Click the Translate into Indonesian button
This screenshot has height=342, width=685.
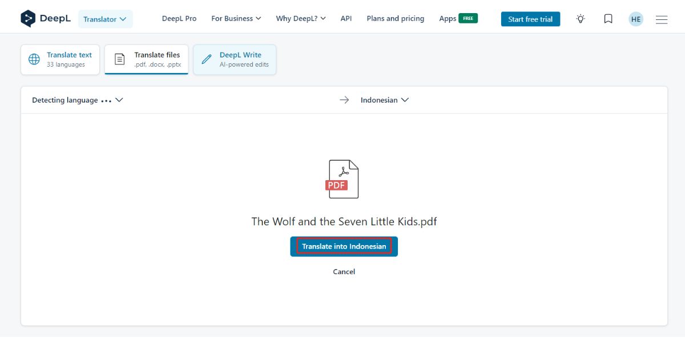click(344, 246)
